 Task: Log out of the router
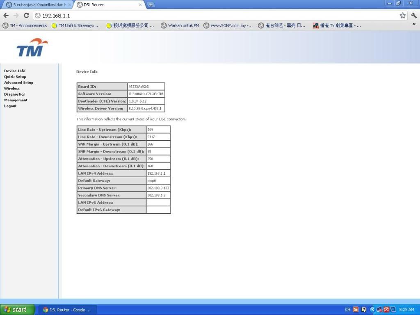(x=10, y=106)
